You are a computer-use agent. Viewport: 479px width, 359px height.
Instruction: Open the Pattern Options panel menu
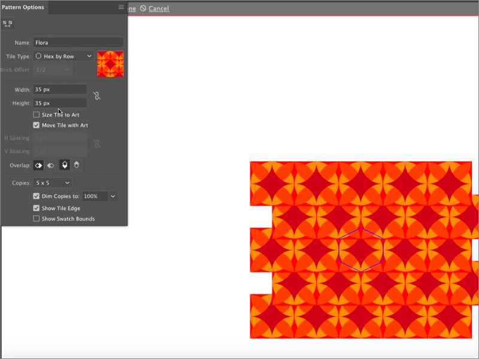(x=121, y=7)
